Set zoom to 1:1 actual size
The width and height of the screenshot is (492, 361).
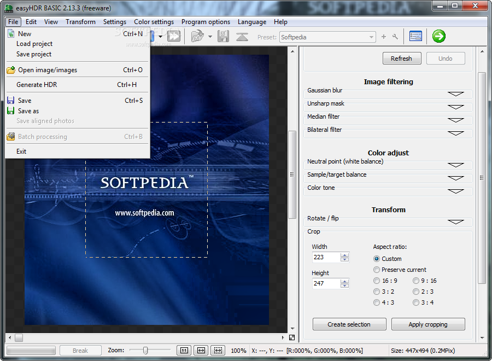[184, 350]
